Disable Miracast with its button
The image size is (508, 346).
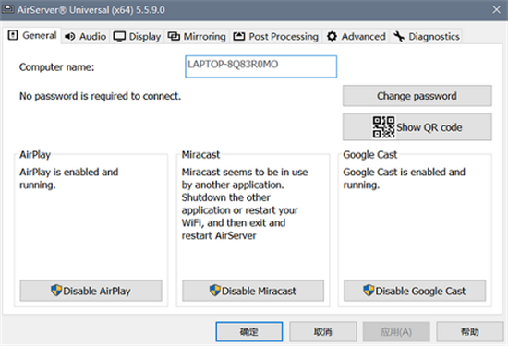click(253, 291)
